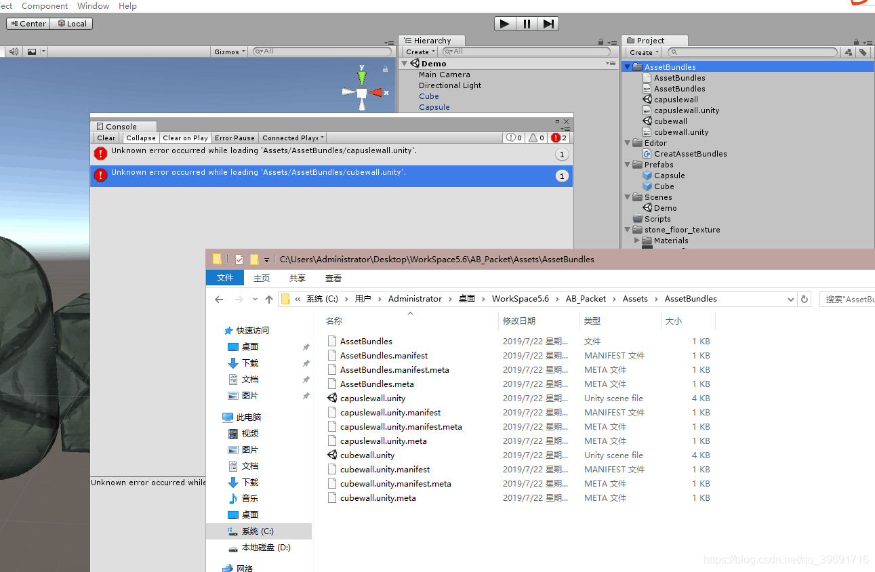Select Main Camera in the Hierarchy
This screenshot has height=572, width=875.
click(444, 75)
